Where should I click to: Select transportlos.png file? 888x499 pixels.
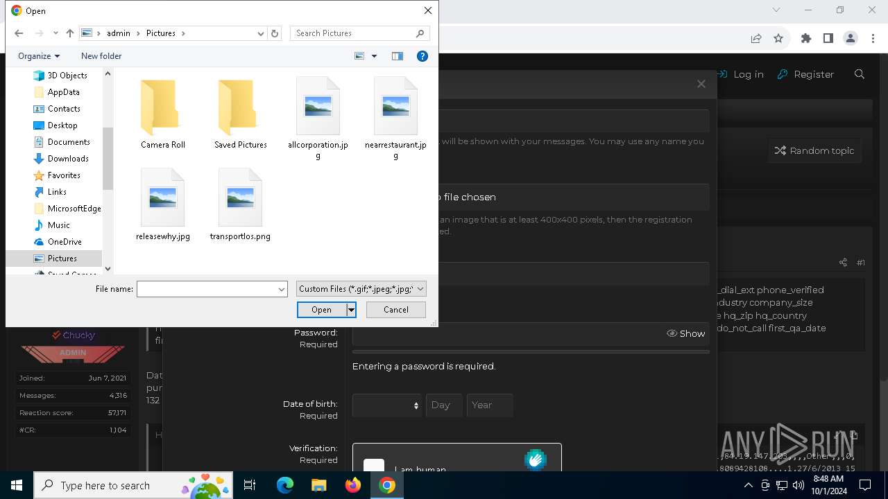click(240, 204)
